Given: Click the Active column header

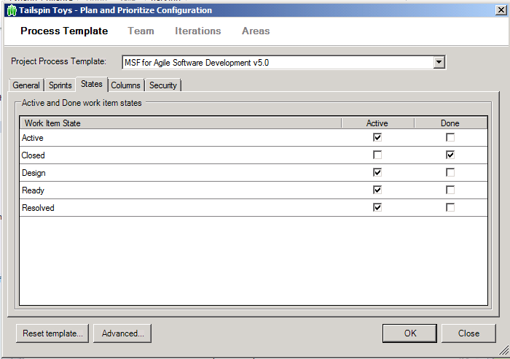Looking at the screenshot, I should 377,123.
